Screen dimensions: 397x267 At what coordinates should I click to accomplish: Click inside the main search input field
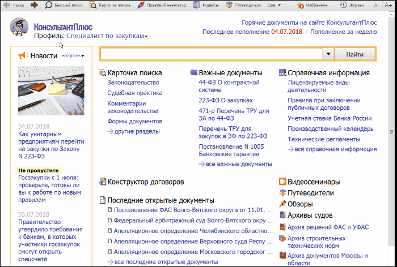(x=212, y=54)
